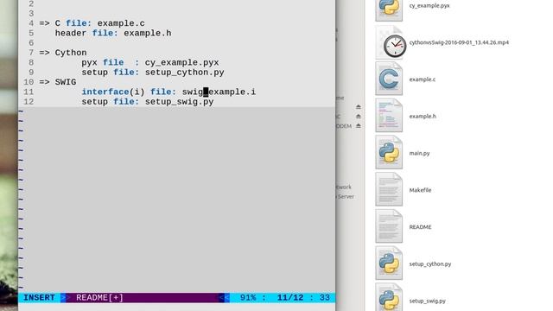This screenshot has height=311, width=553.
Task: Open the README document icon
Action: tap(389, 226)
